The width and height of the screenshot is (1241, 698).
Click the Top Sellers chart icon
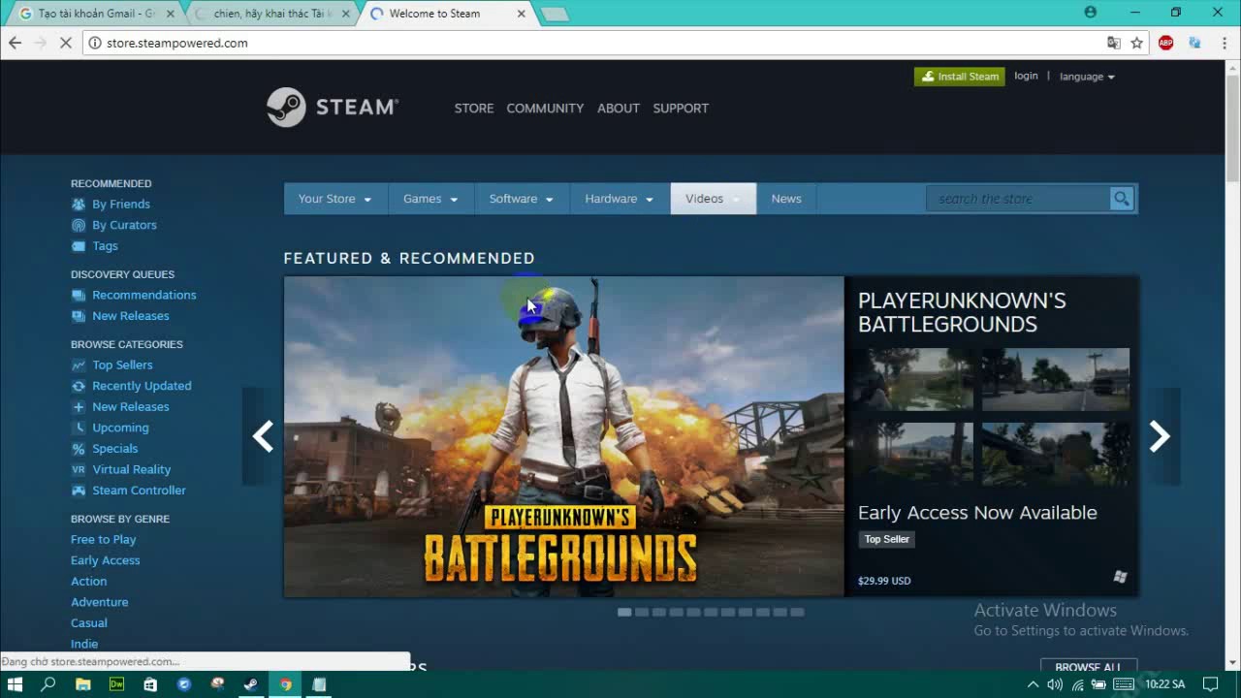pos(79,365)
